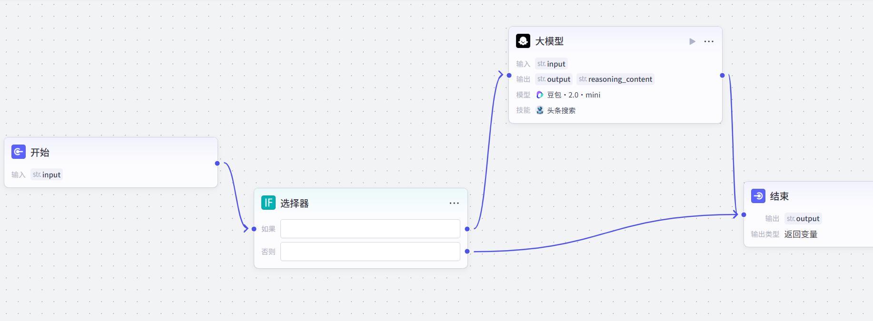Click the Start node icon
Image resolution: width=873 pixels, height=321 pixels.
click(x=19, y=152)
